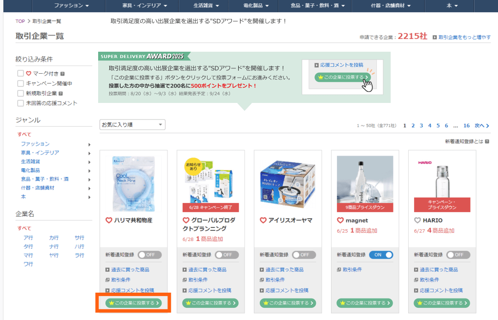This screenshot has width=498, height=320.
Task: Check the キャンペーン開催中 checkbox
Action: [21, 83]
